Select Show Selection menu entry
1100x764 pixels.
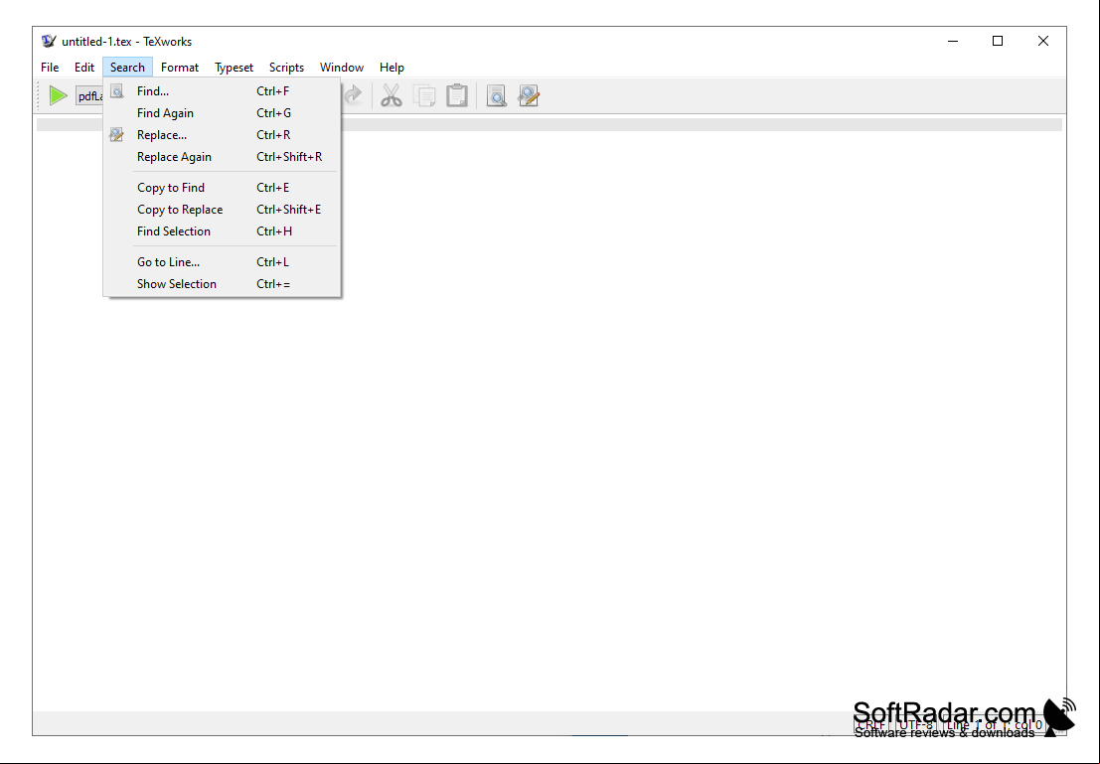pos(222,283)
